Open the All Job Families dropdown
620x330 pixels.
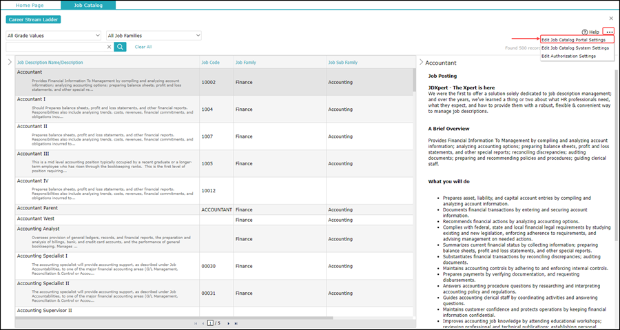pos(154,36)
